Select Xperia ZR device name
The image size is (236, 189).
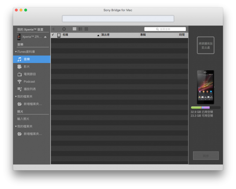click(x=32, y=37)
